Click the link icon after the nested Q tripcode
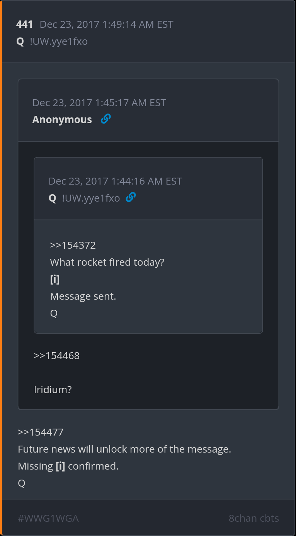The height and width of the screenshot is (536, 296). click(131, 197)
